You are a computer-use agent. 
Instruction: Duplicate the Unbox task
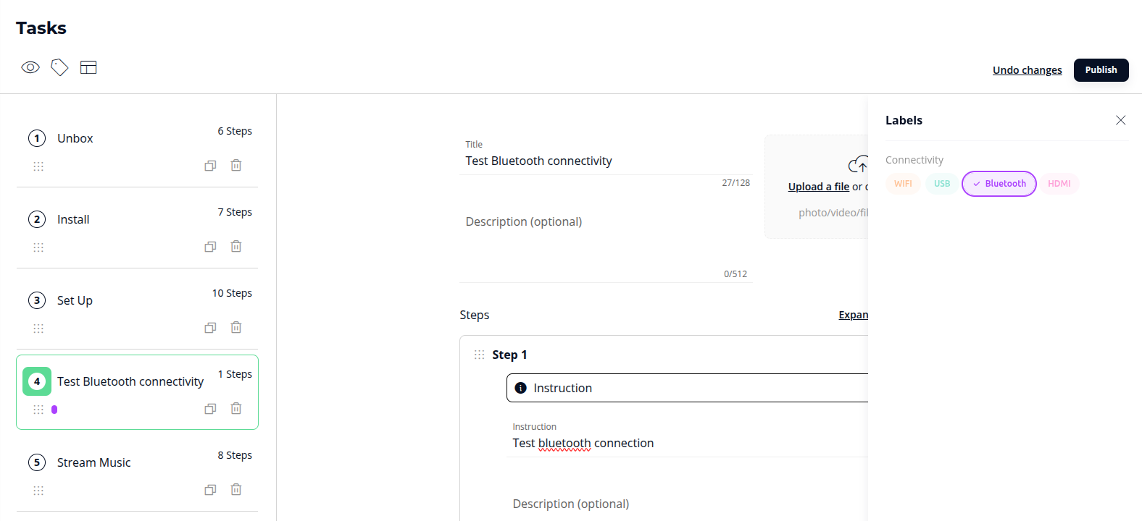point(210,166)
